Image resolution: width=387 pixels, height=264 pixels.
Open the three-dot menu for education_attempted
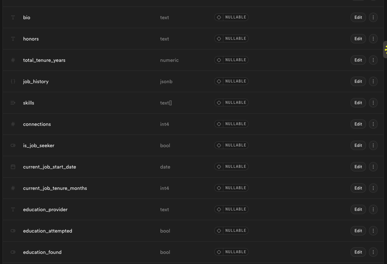pyautogui.click(x=373, y=231)
